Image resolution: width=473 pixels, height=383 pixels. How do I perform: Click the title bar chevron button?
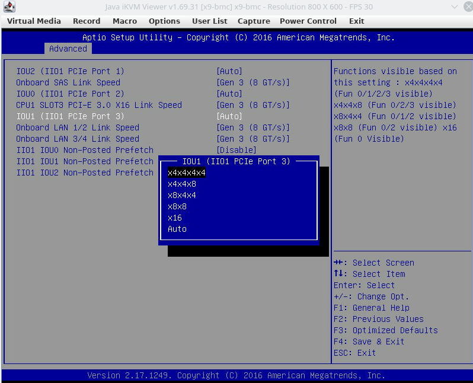tap(454, 7)
